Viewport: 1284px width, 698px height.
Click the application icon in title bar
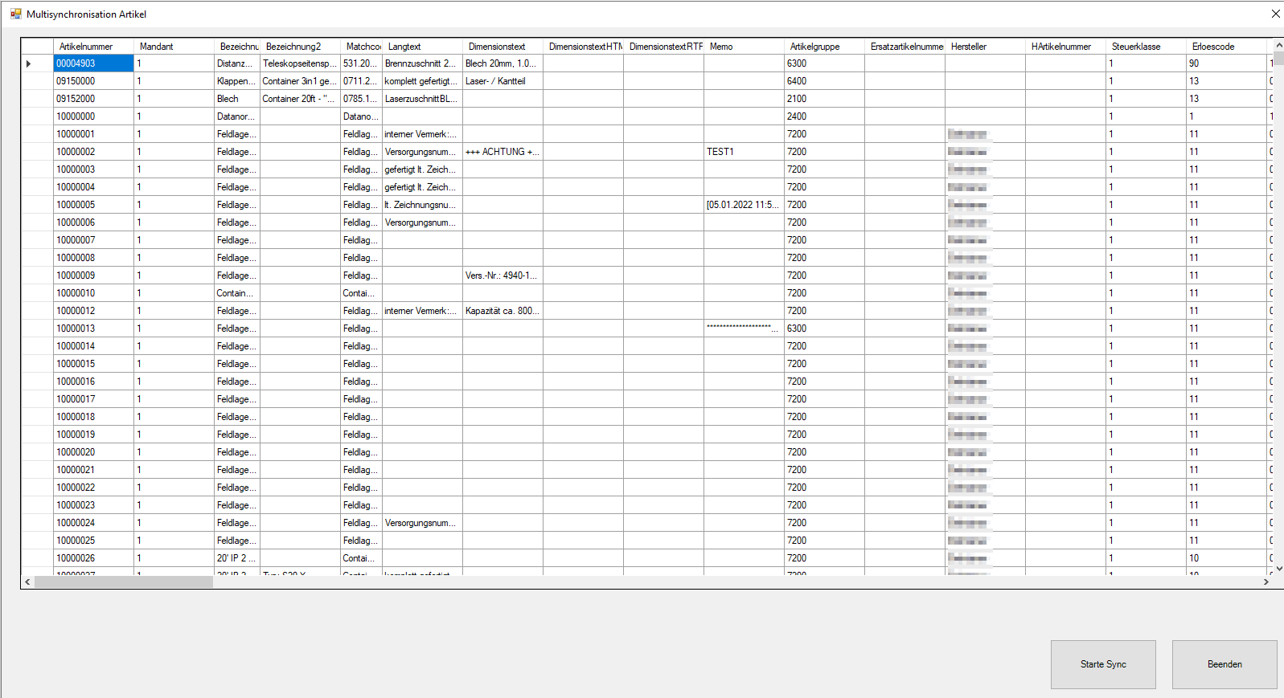tap(15, 14)
